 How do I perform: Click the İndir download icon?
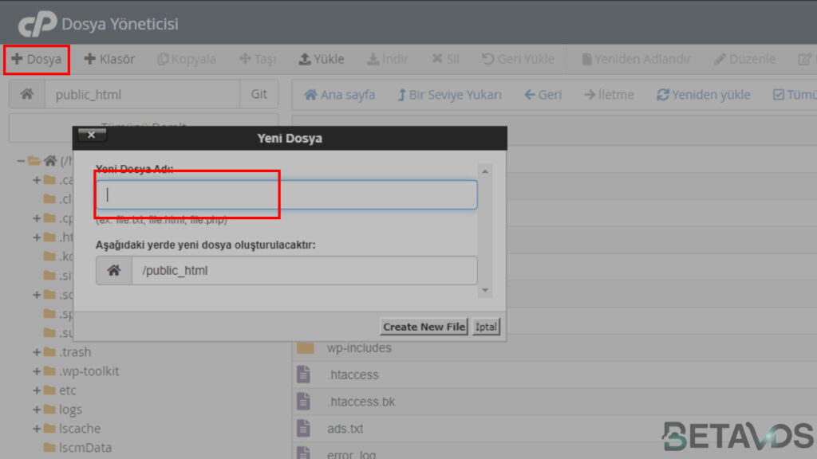373,59
